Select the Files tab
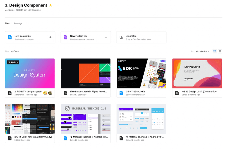 pyautogui.click(x=7, y=24)
